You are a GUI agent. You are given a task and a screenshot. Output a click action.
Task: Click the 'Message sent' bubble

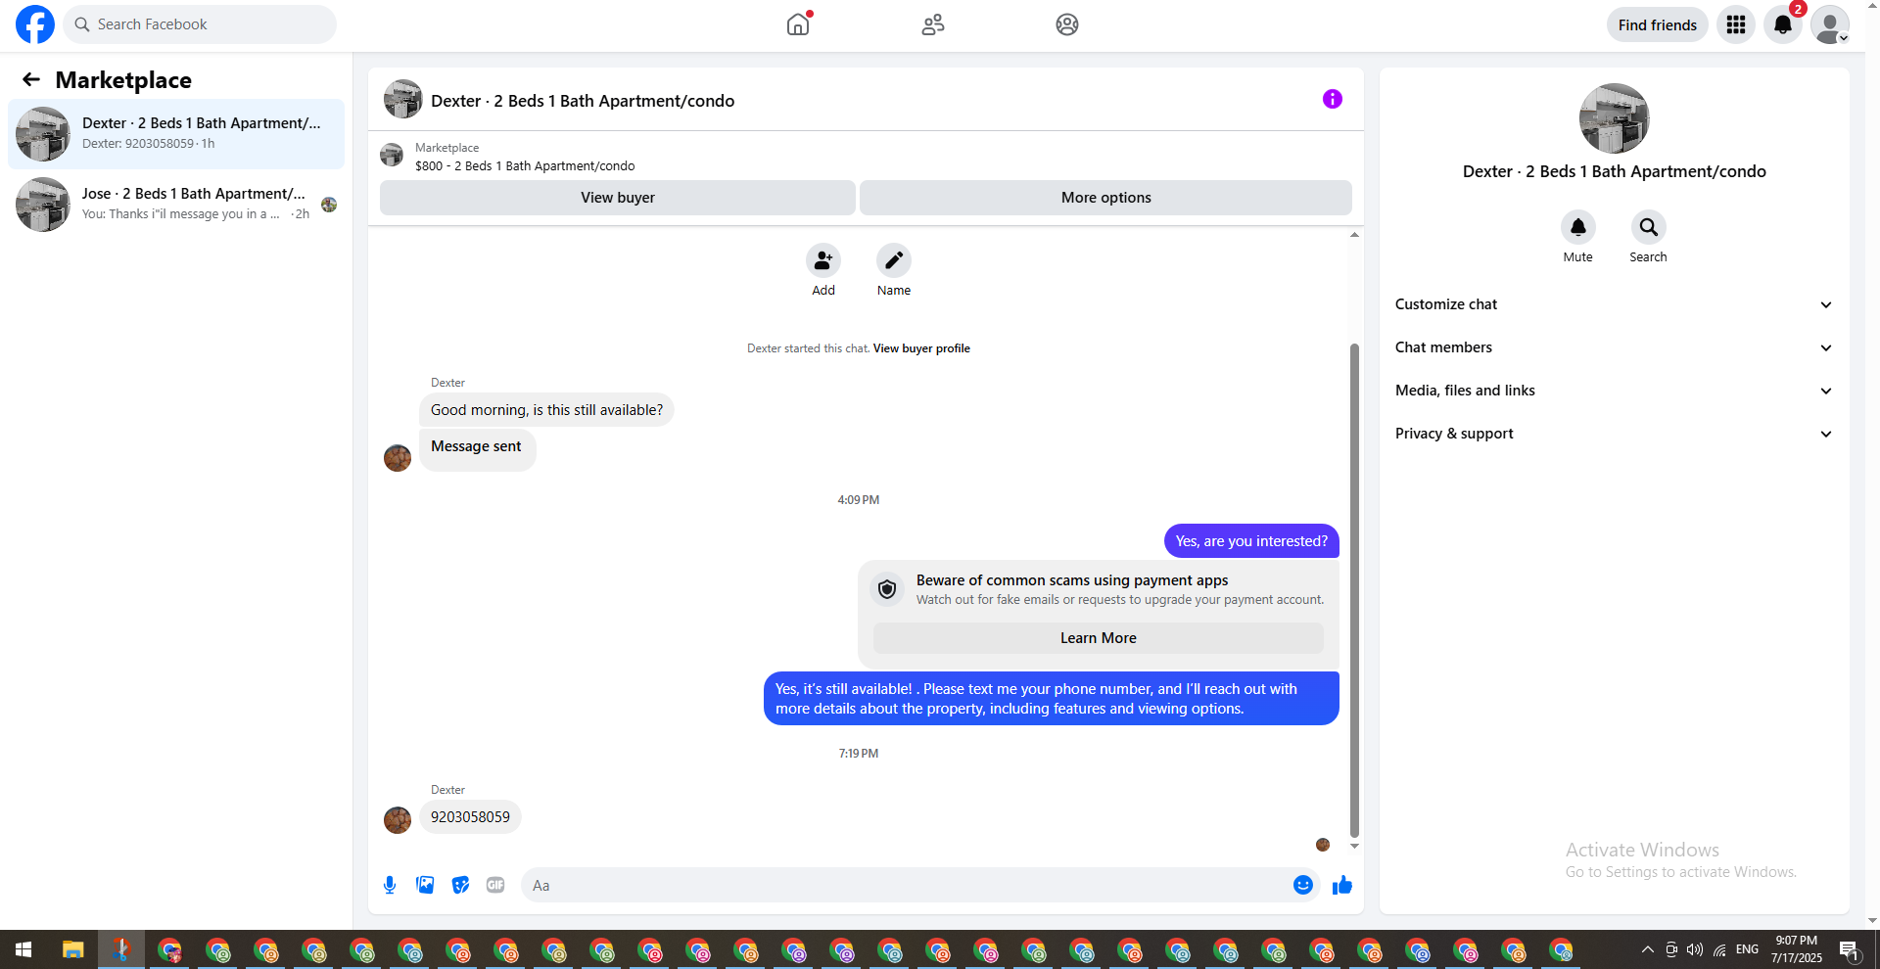(477, 449)
